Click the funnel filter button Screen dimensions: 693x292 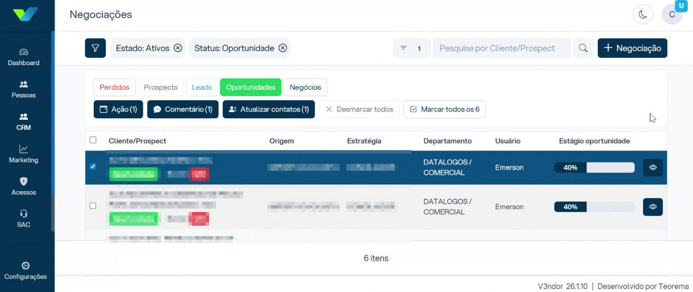coord(95,48)
